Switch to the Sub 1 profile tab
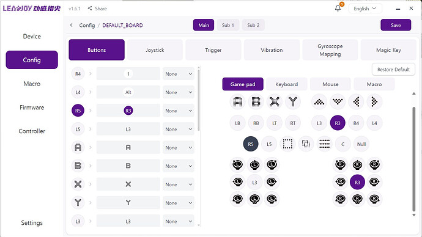422x237 pixels. [x=228, y=25]
